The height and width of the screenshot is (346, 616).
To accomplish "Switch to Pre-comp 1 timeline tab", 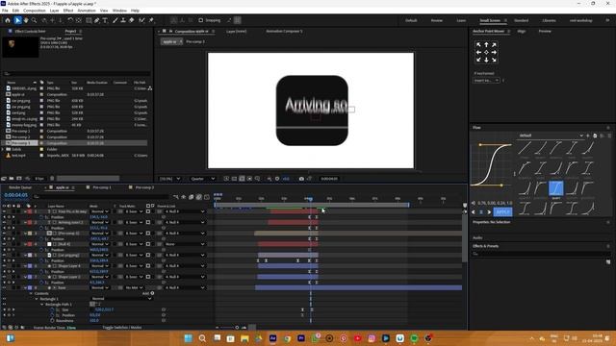I will point(102,187).
